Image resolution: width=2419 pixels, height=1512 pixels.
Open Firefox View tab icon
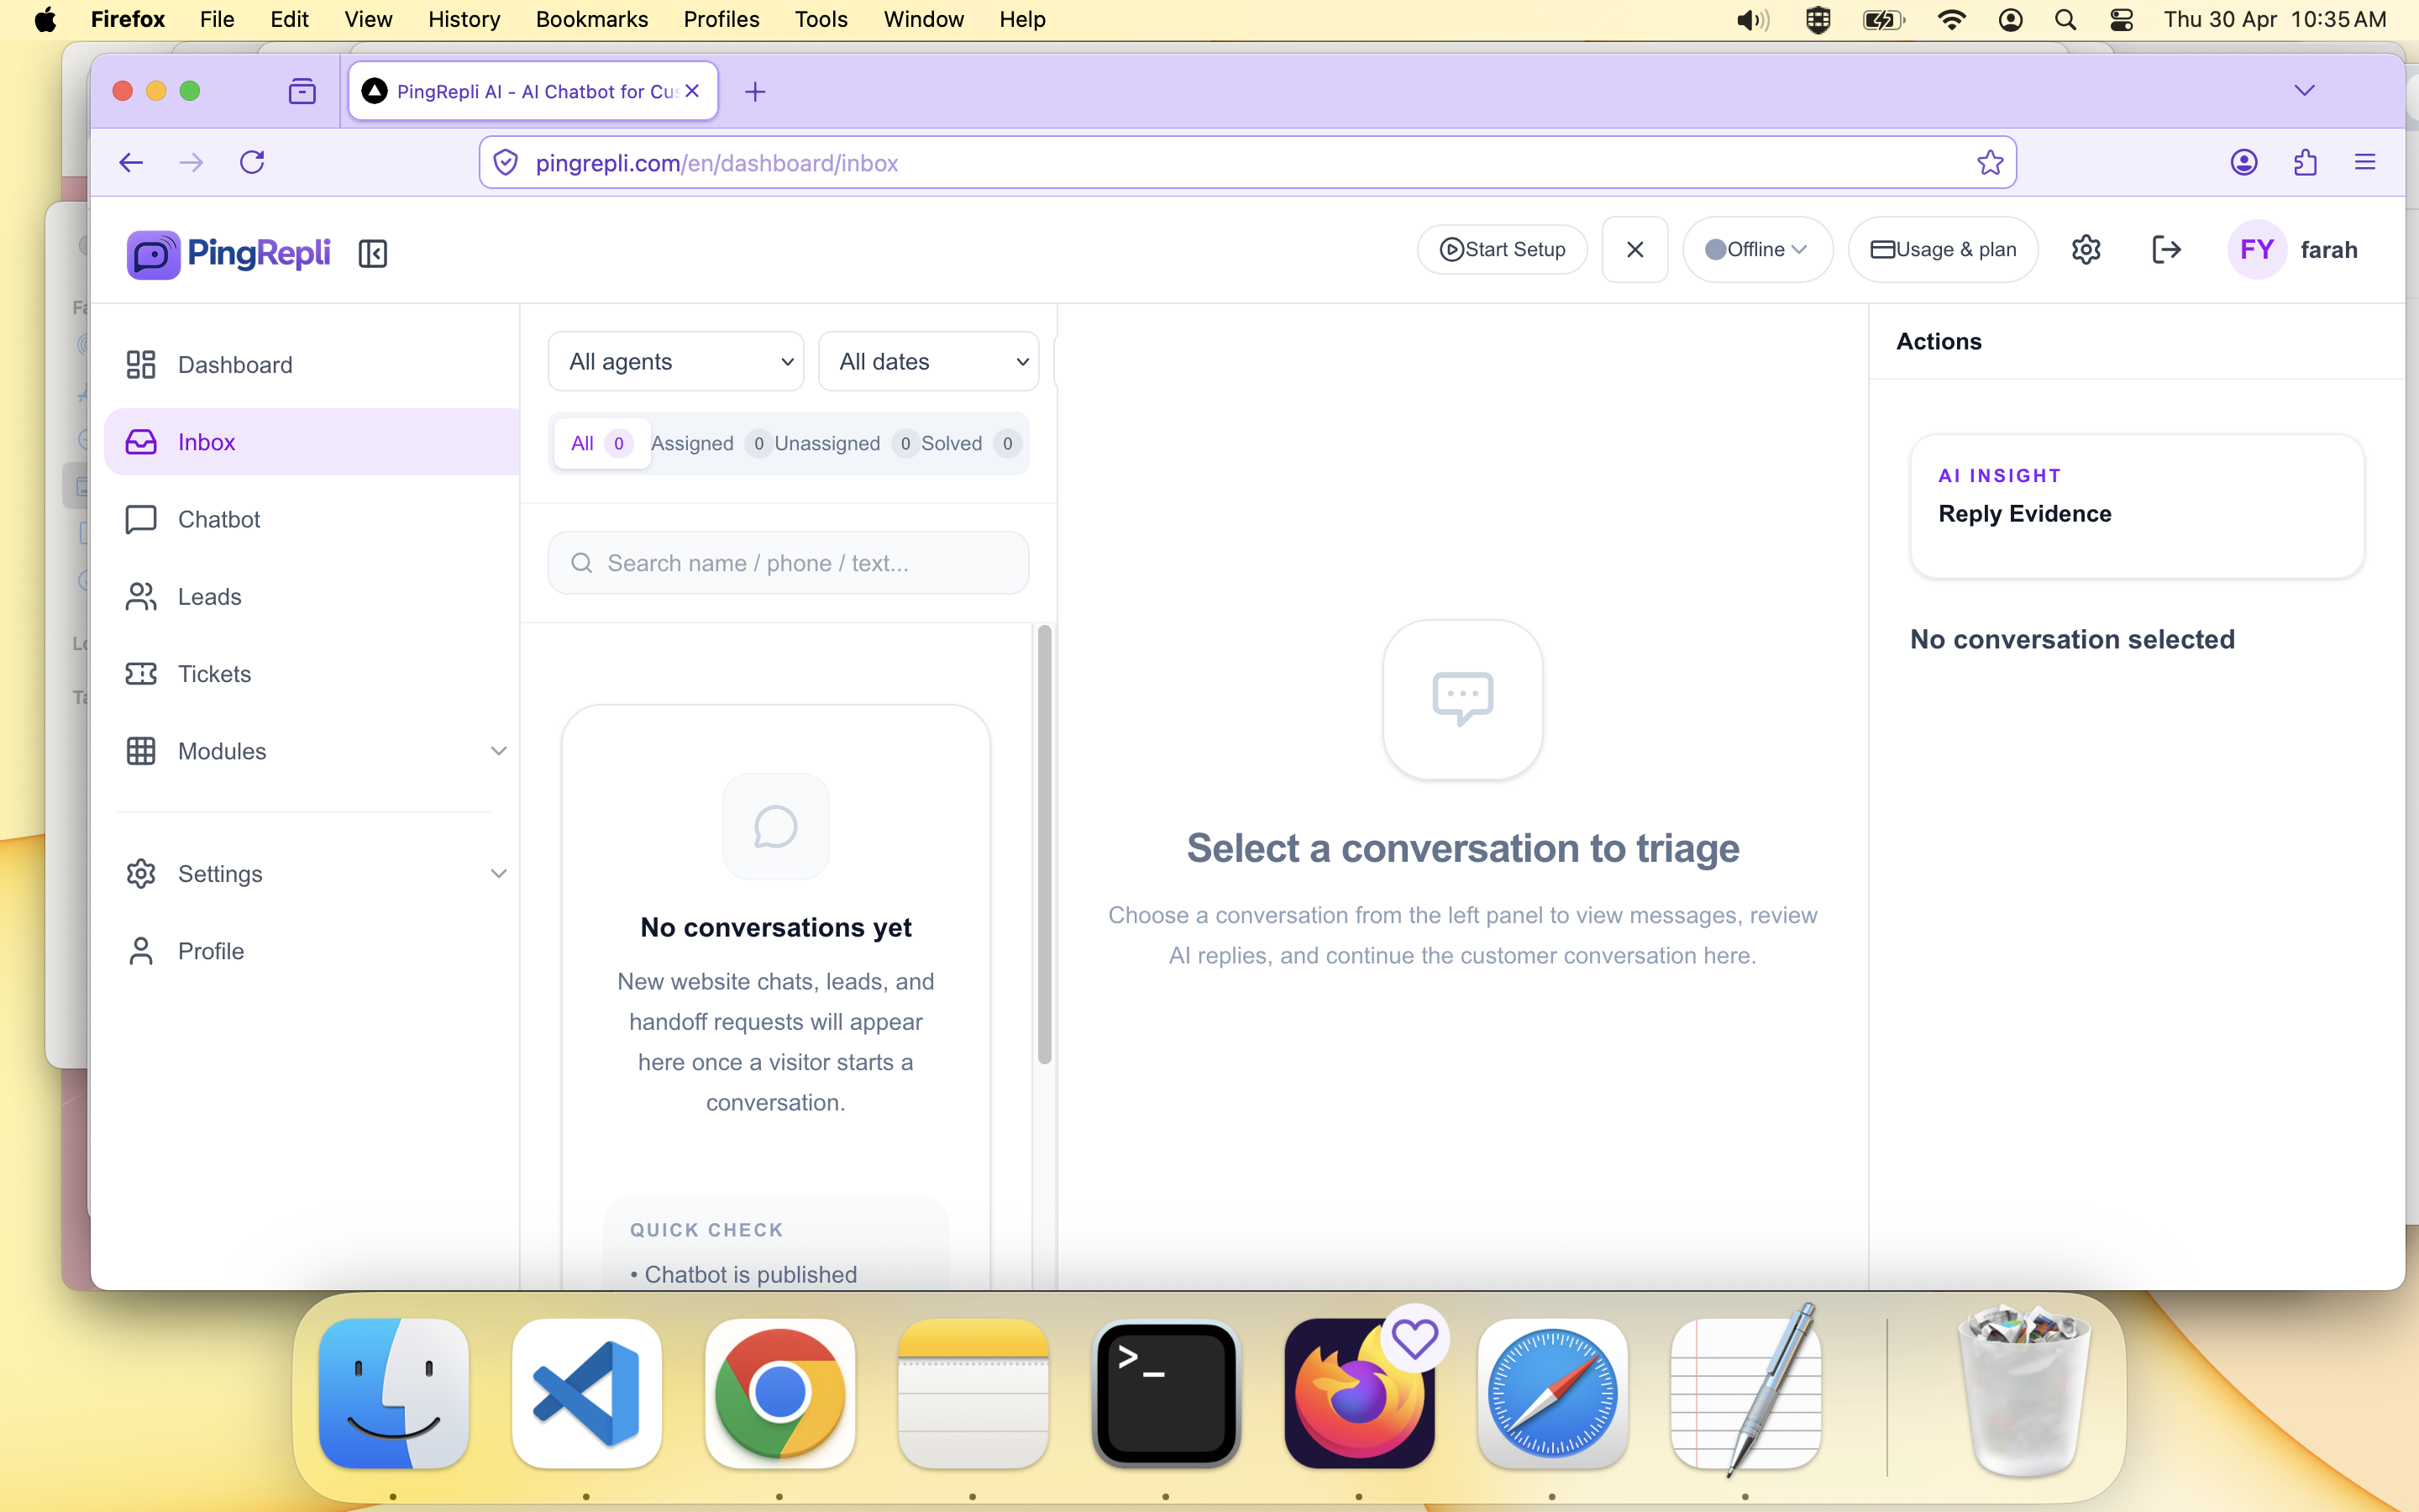(302, 91)
